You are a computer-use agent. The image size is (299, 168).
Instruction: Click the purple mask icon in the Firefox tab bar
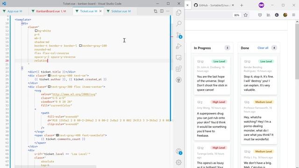pyautogui.click(x=262, y=5)
